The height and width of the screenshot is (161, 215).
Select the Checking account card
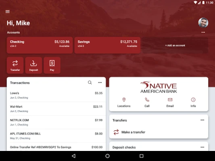[40, 45]
